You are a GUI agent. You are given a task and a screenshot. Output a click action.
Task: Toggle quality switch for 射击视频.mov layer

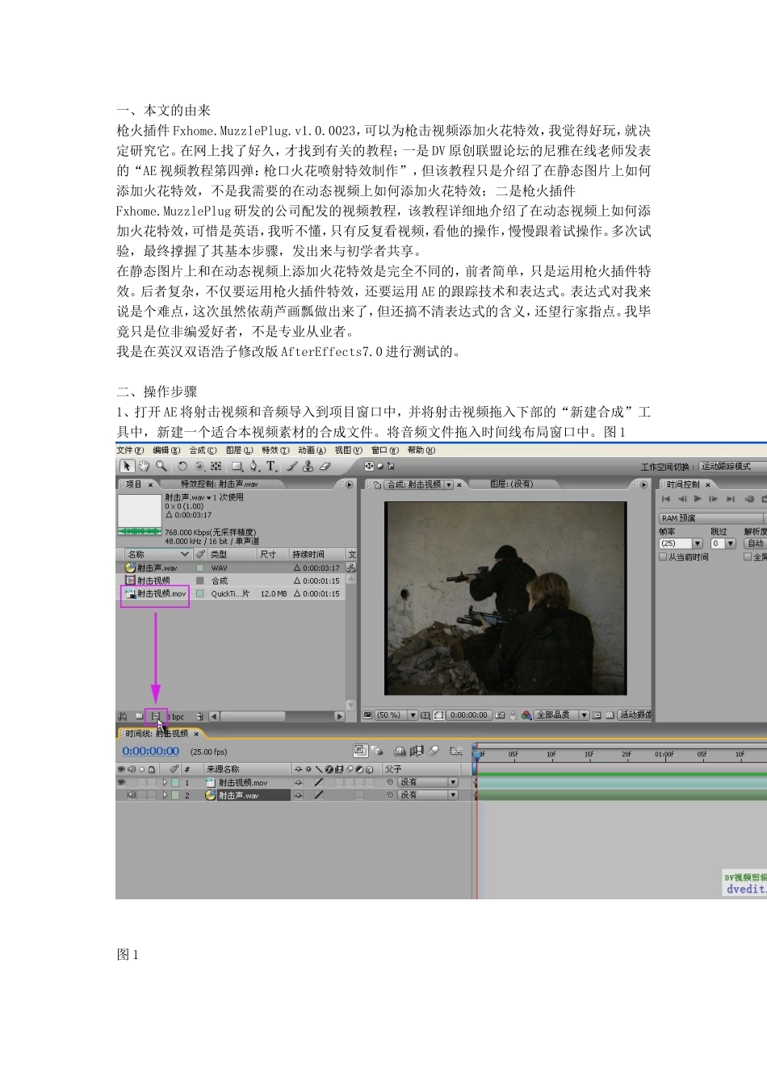pyautogui.click(x=319, y=782)
